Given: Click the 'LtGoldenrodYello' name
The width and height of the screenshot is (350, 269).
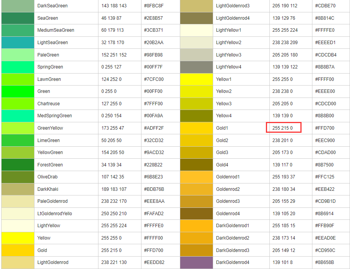Looking at the screenshot, I should pos(55,214).
